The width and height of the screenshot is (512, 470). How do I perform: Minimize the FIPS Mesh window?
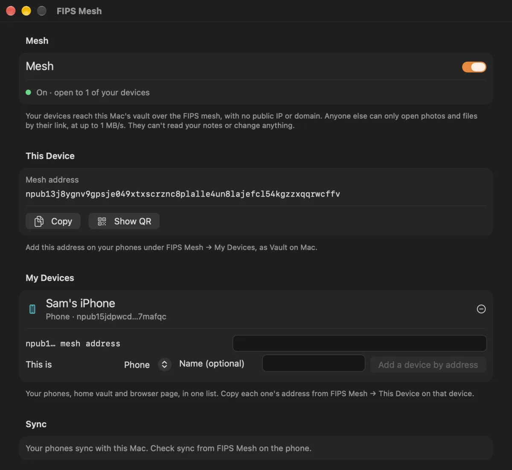pos(26,11)
